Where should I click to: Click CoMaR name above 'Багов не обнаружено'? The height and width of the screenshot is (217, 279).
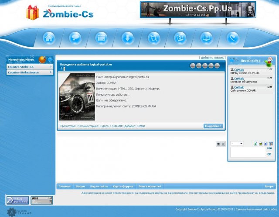click(x=239, y=79)
